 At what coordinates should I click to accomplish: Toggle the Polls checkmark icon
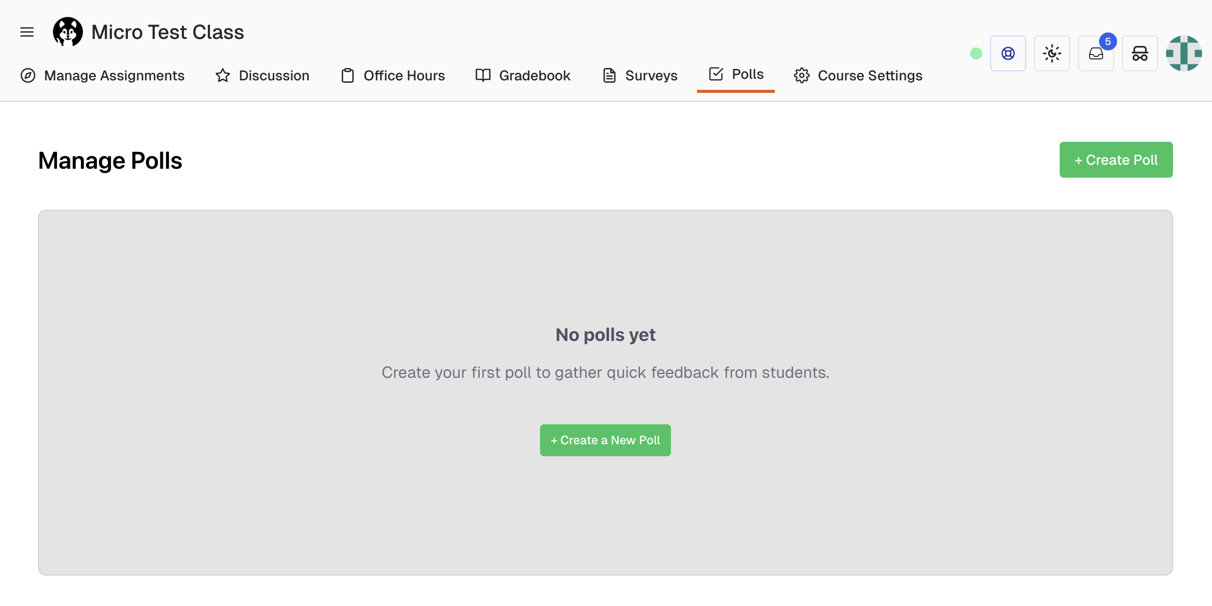click(716, 73)
